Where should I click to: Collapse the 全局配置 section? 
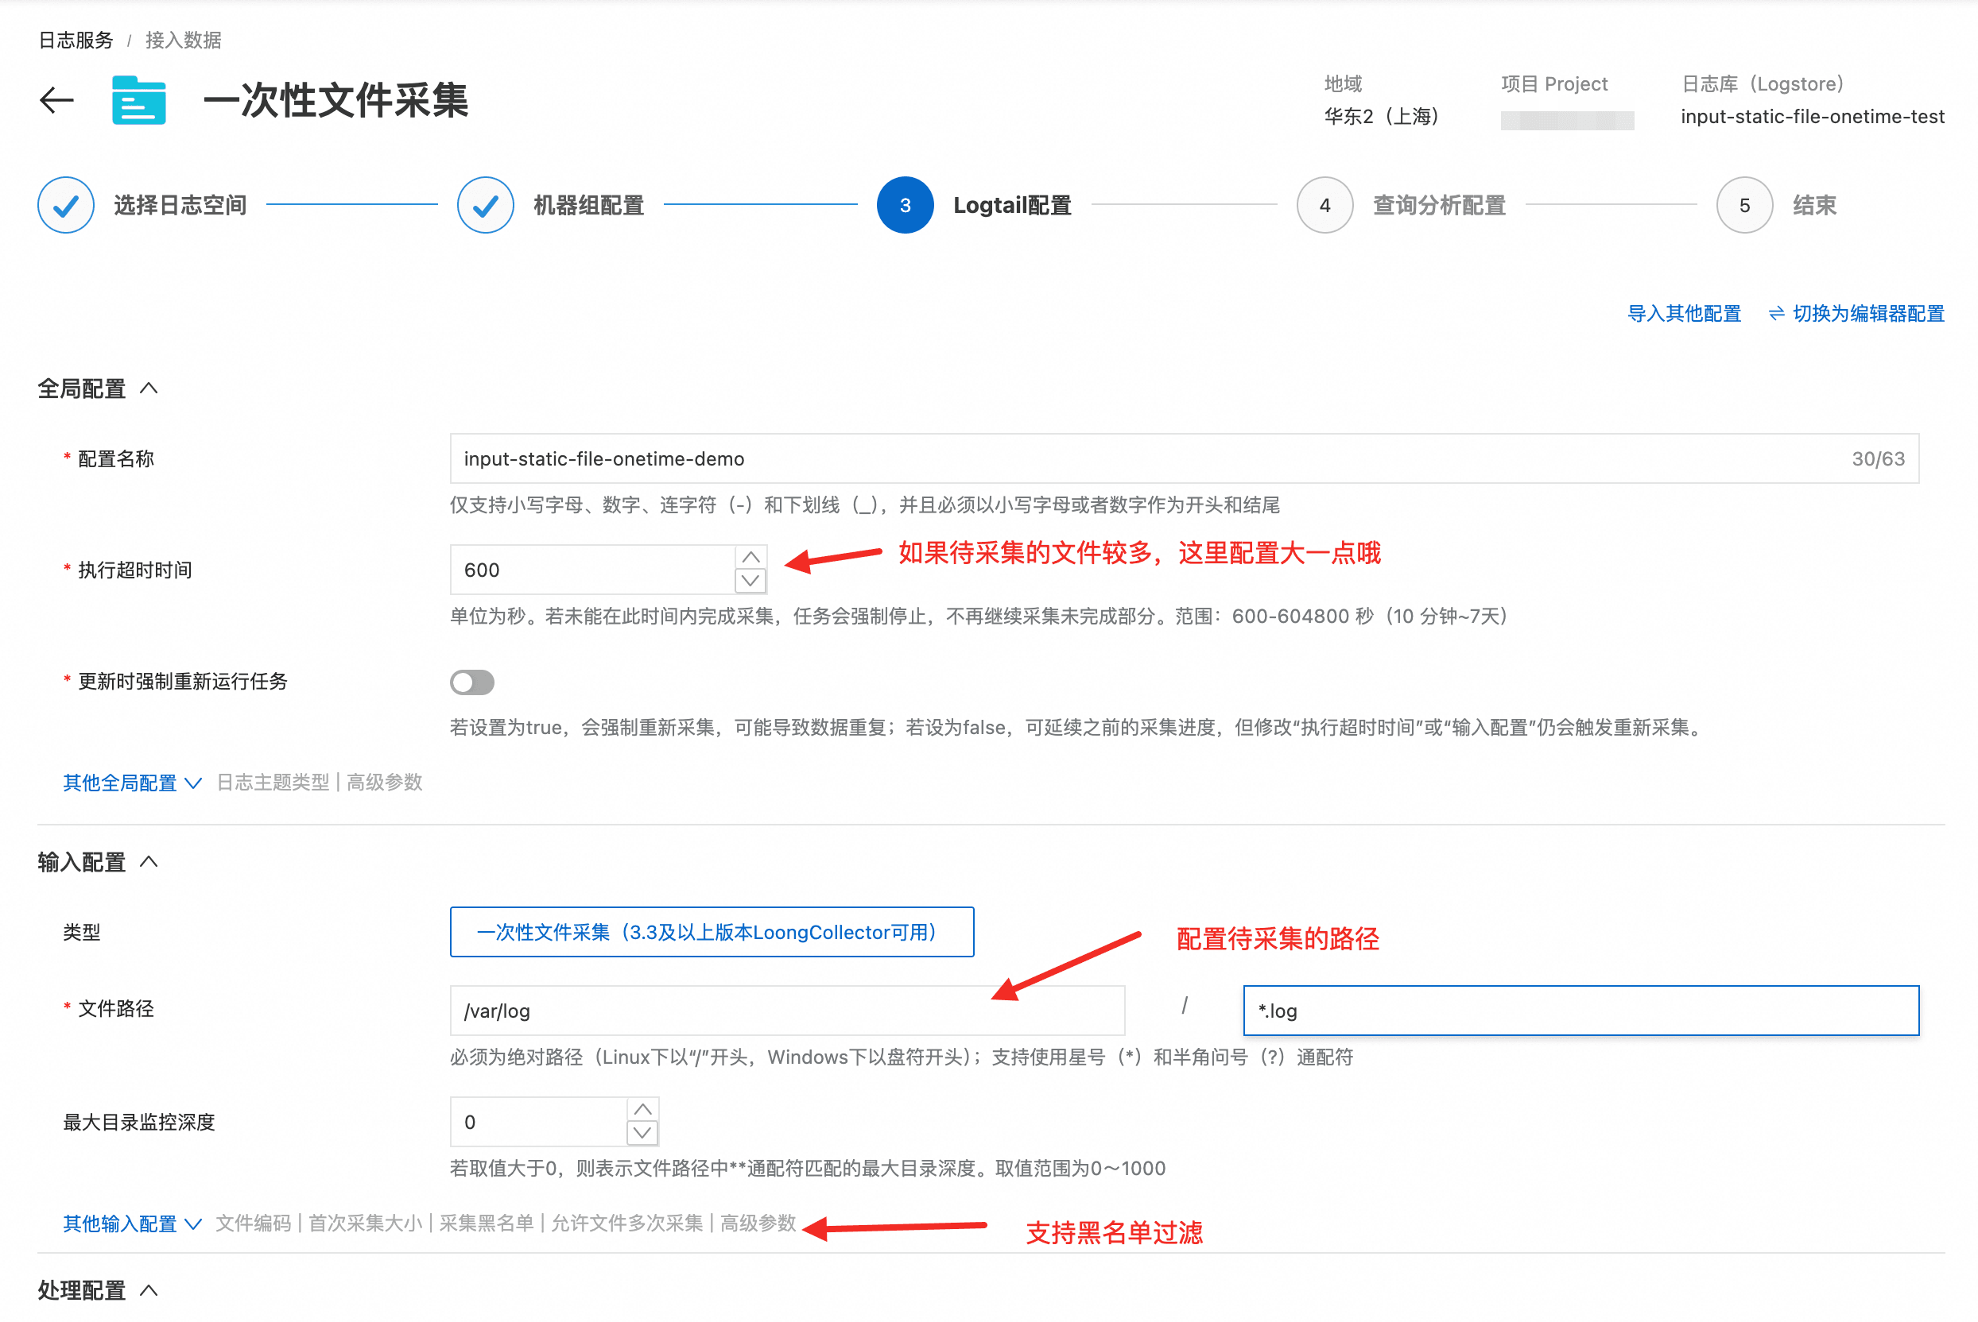149,388
